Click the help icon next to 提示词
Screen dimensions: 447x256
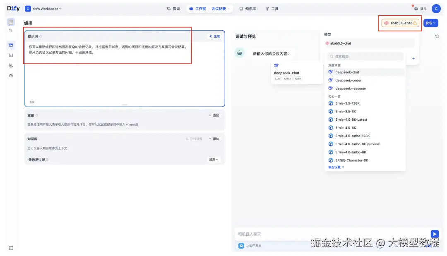pyautogui.click(x=41, y=36)
